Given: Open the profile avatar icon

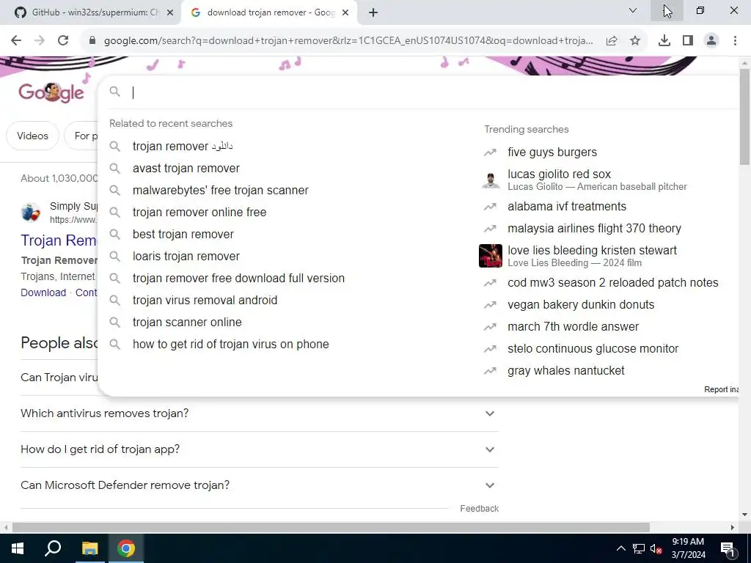Looking at the screenshot, I should 711,41.
